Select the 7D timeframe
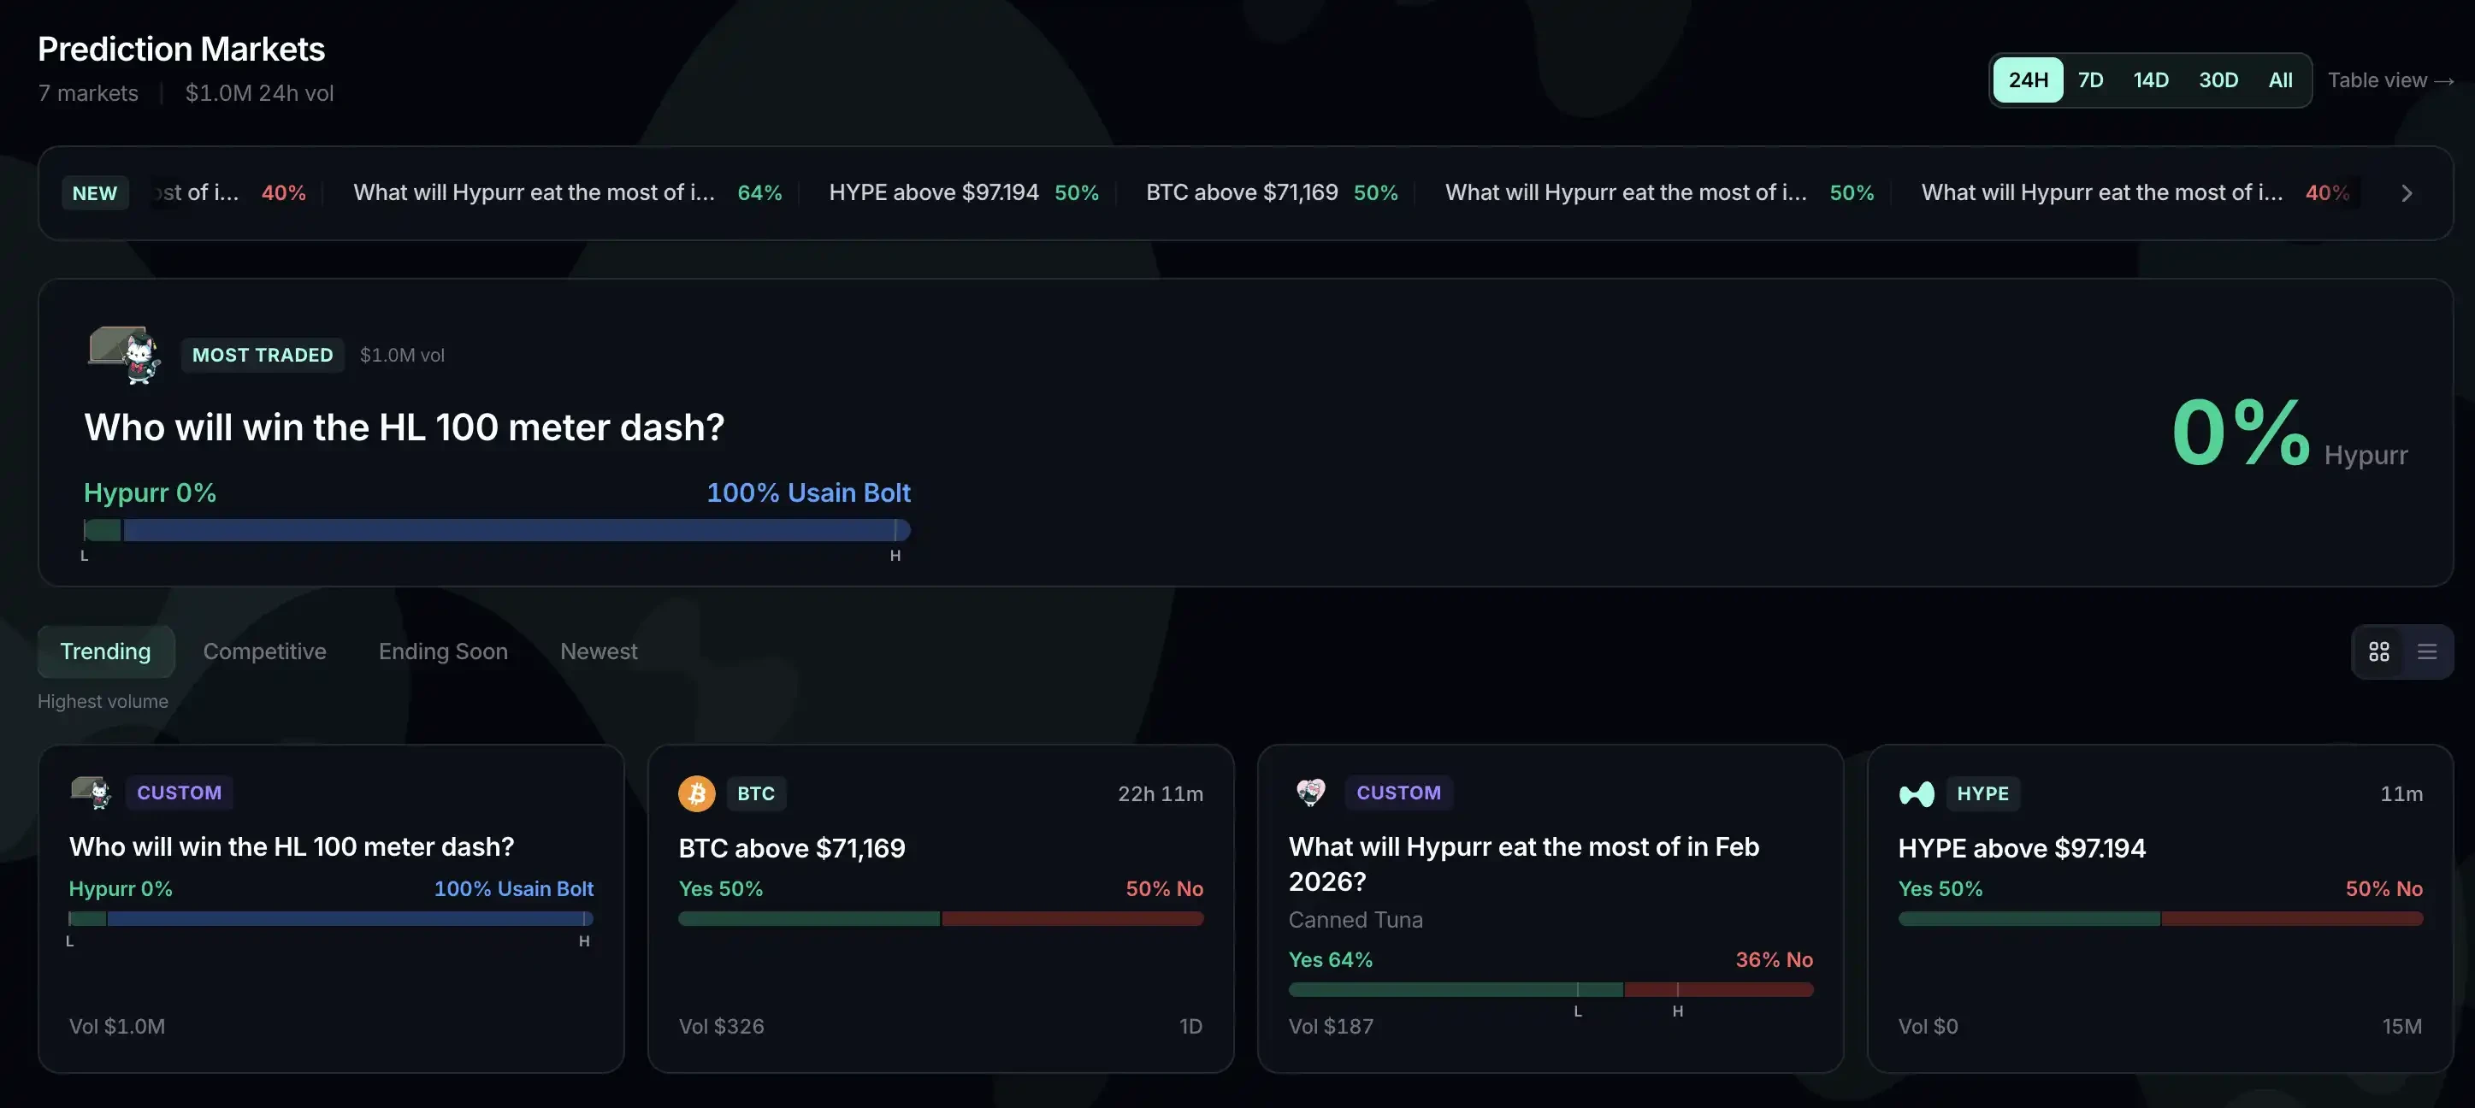Screen dimensions: 2475x1108 click(x=2091, y=80)
